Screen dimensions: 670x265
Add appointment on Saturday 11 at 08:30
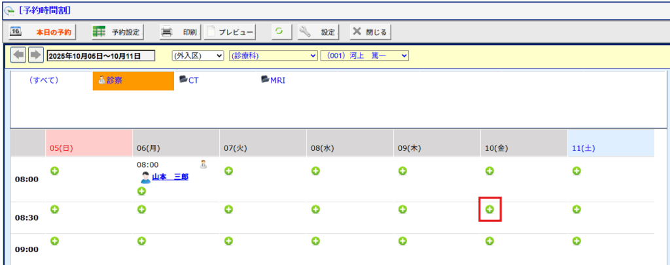(x=576, y=210)
